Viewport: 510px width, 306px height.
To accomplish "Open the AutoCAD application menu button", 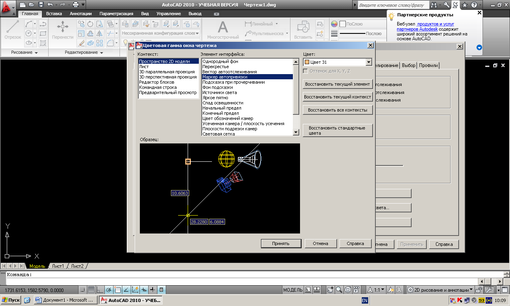I will pyautogui.click(x=8, y=7).
